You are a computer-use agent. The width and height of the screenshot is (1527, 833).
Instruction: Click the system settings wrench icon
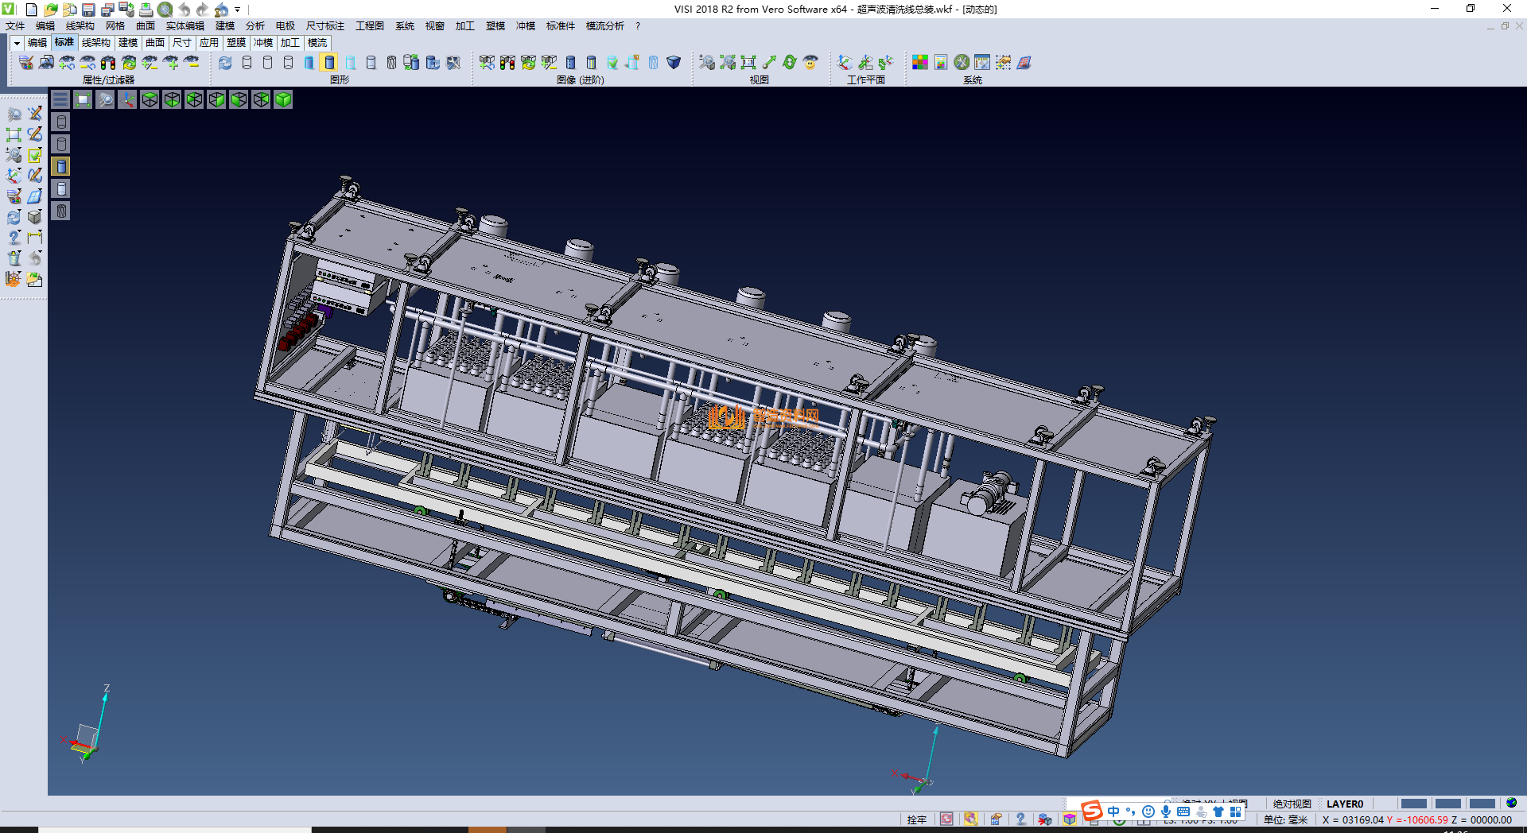coord(962,62)
